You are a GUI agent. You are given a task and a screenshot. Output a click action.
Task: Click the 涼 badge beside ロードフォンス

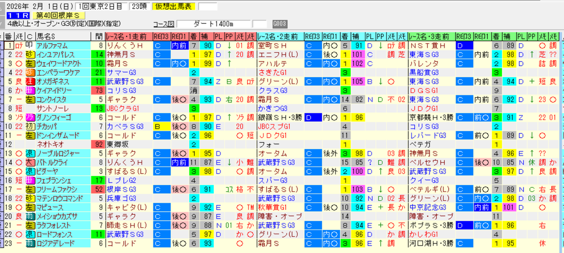(30, 235)
